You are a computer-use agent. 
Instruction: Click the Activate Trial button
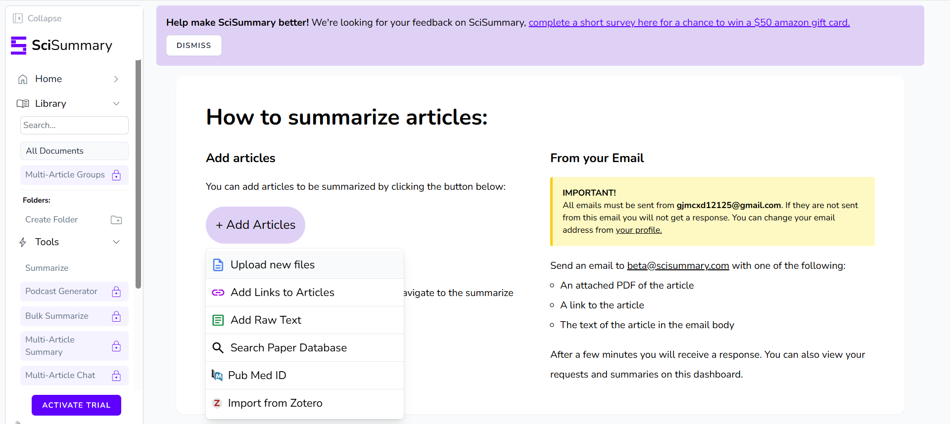tap(76, 405)
